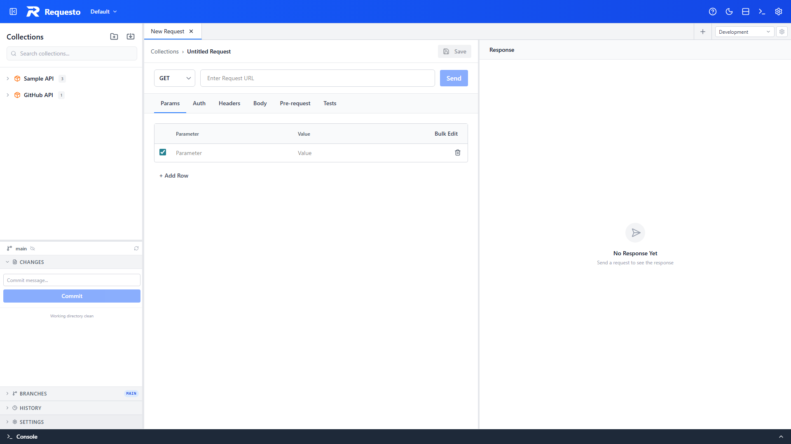Expand the BRANCHES section

[71, 393]
